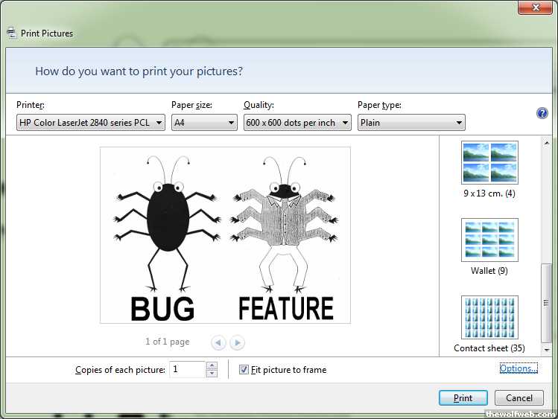Choose the Contact sheet (35) layout
This screenshot has width=558, height=419.
click(x=489, y=317)
